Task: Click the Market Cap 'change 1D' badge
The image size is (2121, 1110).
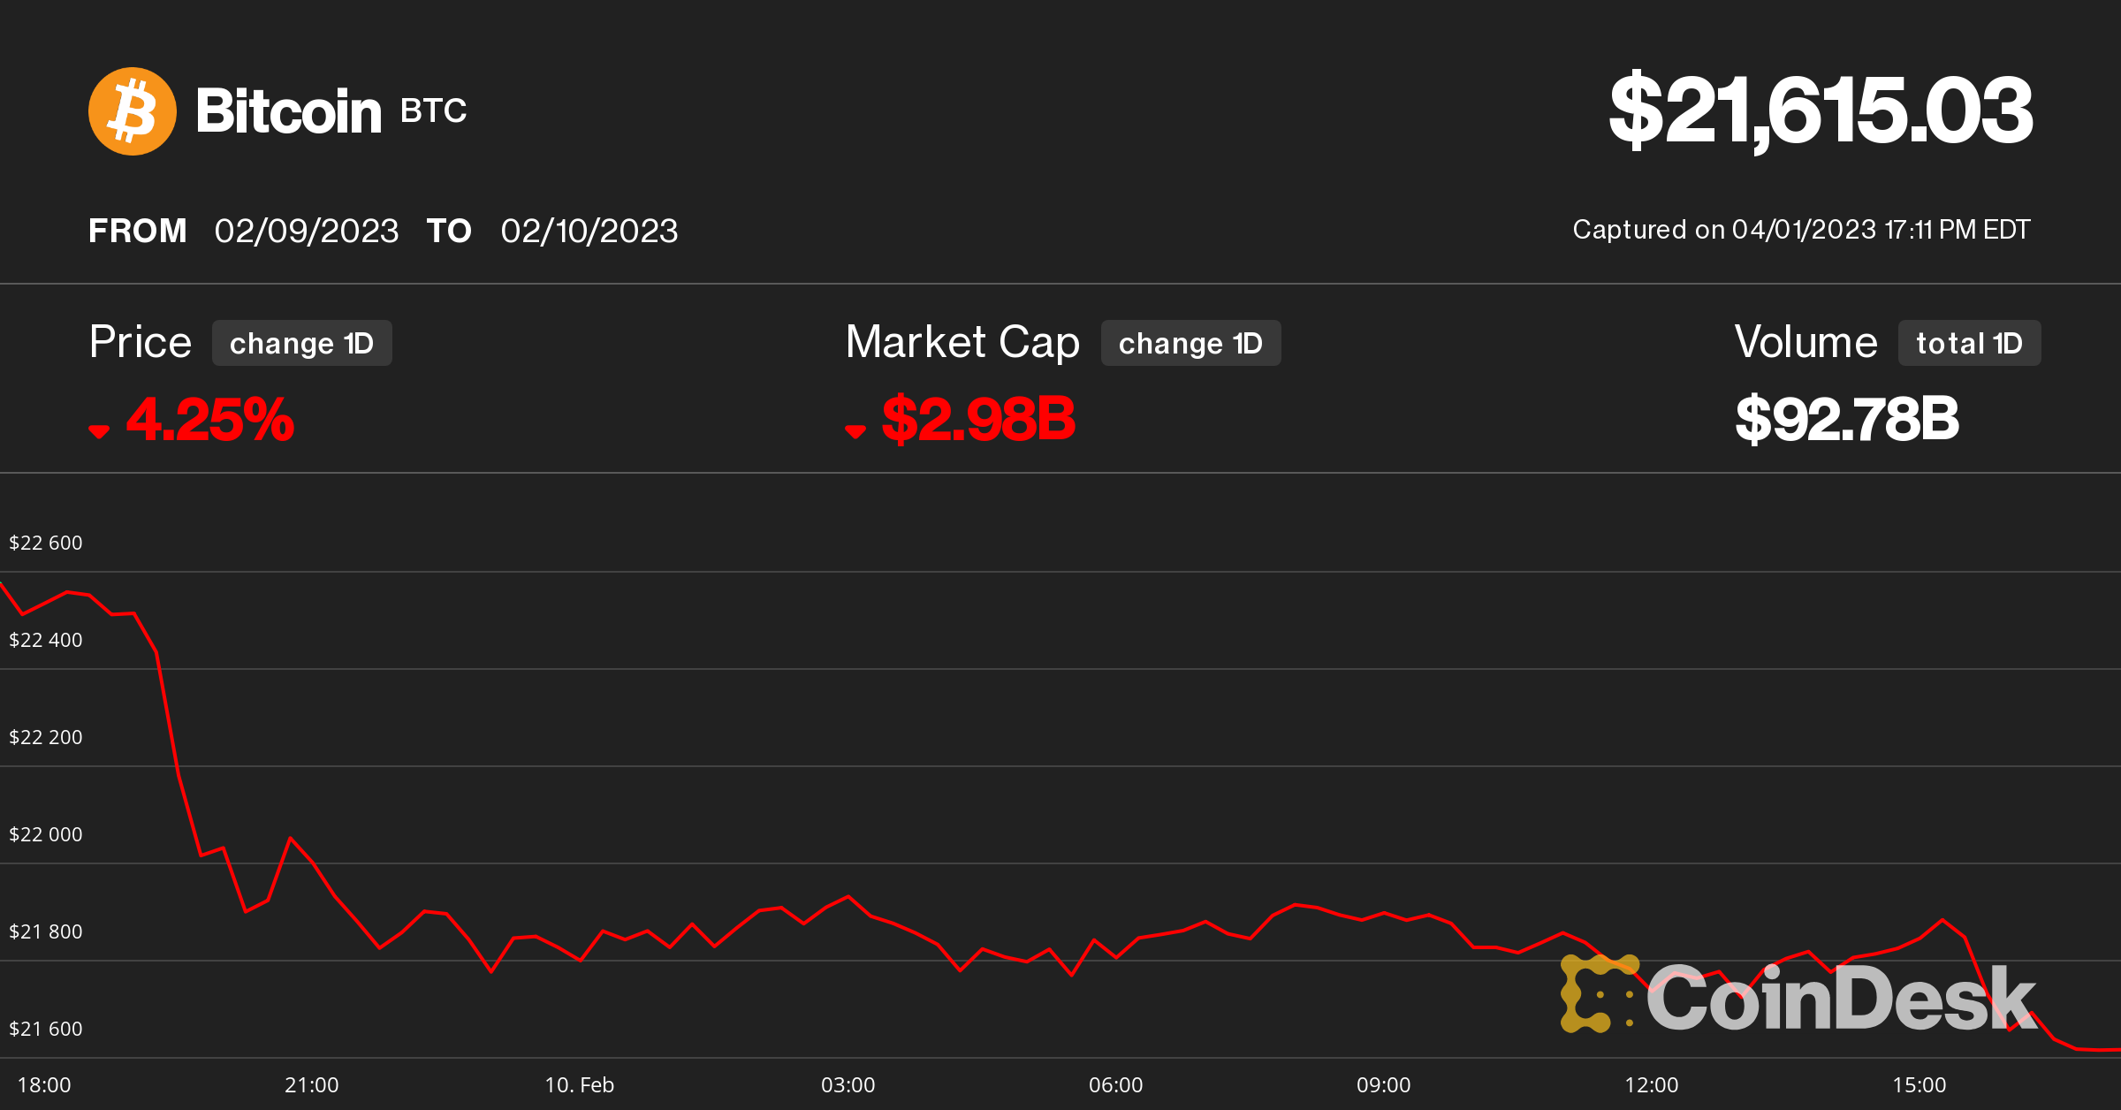Action: coord(1190,343)
